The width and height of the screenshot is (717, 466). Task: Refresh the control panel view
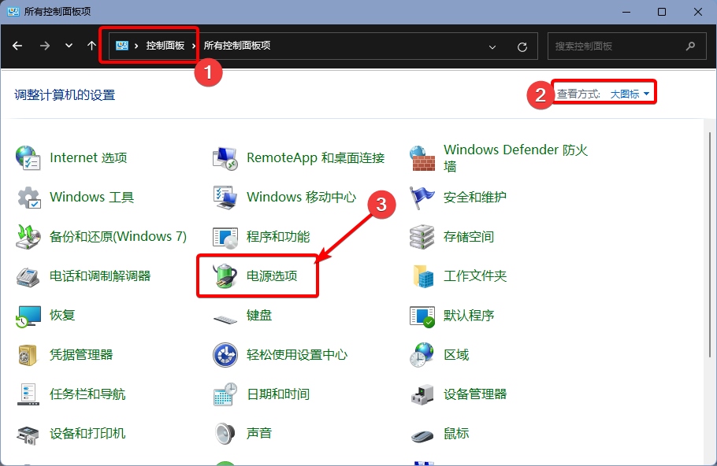point(522,46)
